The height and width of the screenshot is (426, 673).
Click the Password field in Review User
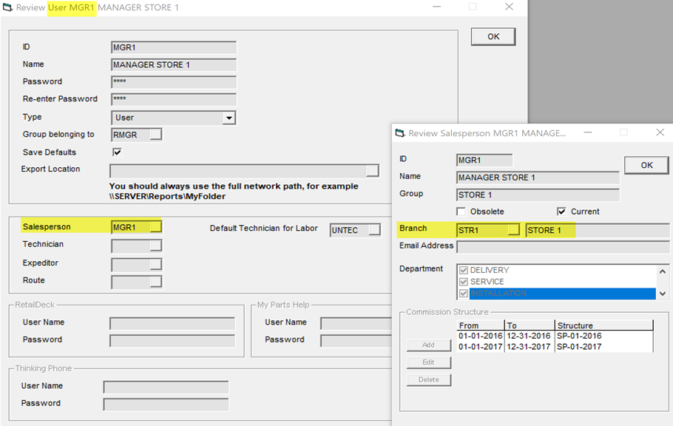point(173,82)
